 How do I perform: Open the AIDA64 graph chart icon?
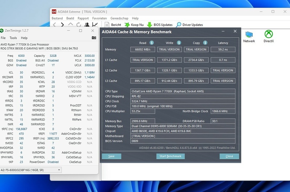pos(95,24)
